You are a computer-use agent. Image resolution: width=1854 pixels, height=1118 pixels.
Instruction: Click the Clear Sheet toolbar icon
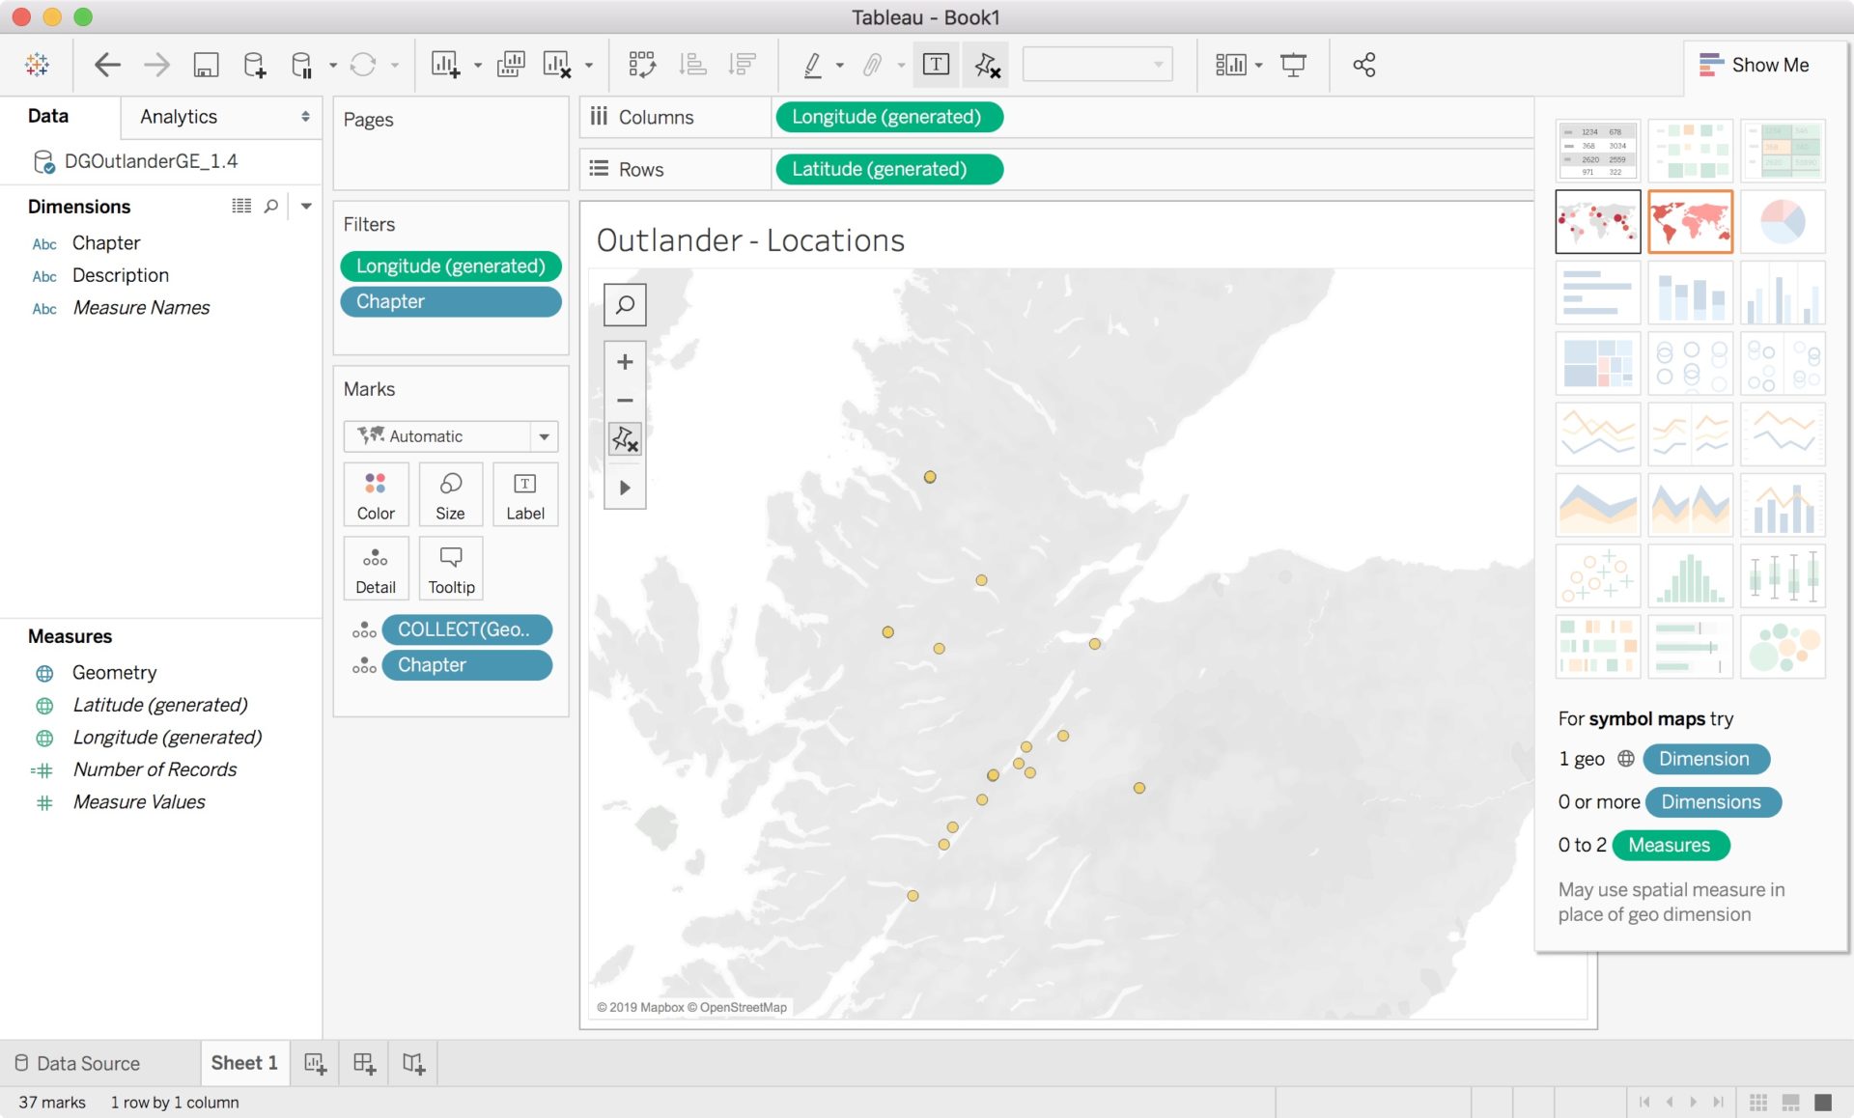point(557,65)
